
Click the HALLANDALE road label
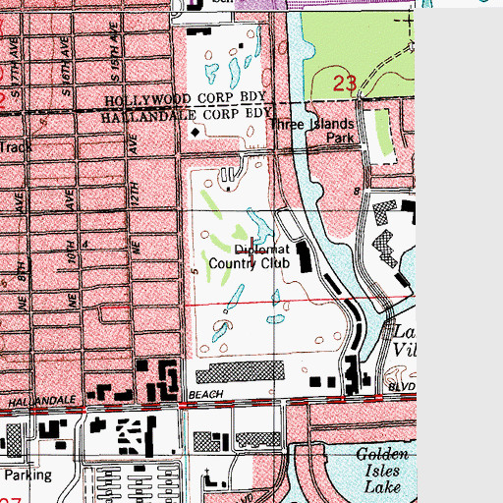(x=41, y=401)
